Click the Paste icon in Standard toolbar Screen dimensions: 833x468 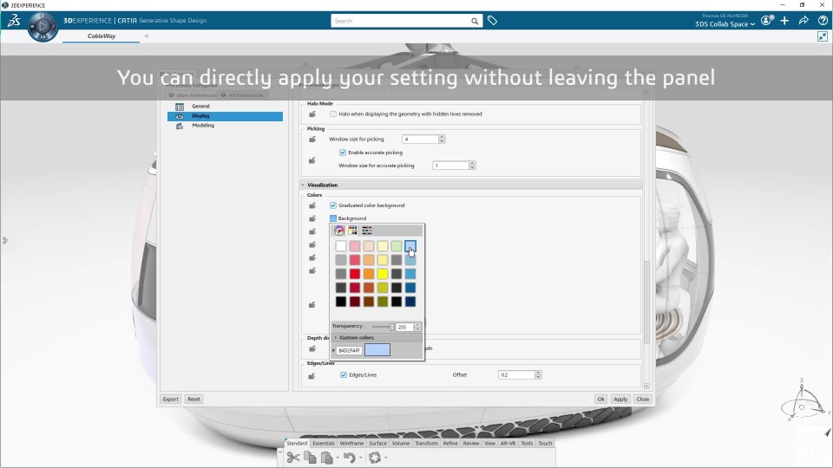[327, 458]
